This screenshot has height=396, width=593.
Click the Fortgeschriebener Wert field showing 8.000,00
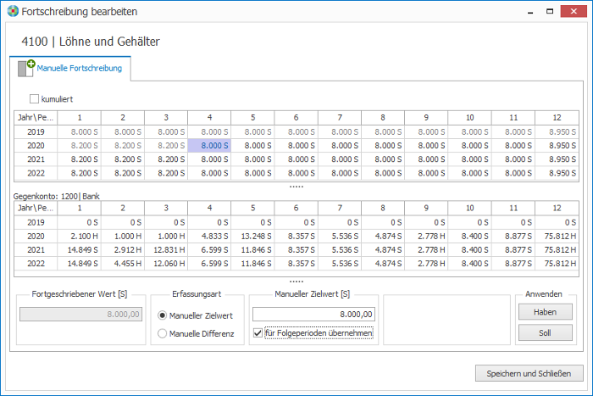pyautogui.click(x=81, y=315)
